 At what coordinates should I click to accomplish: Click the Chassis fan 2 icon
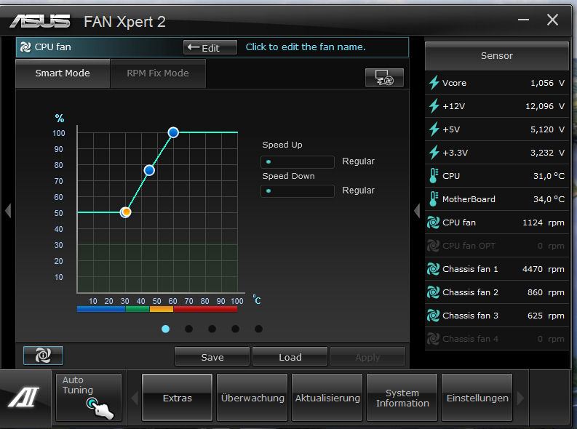pos(433,292)
